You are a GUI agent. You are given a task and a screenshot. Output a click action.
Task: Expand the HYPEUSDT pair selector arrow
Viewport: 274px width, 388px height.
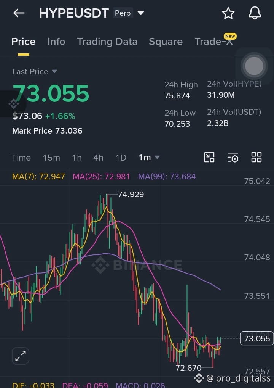click(x=141, y=13)
